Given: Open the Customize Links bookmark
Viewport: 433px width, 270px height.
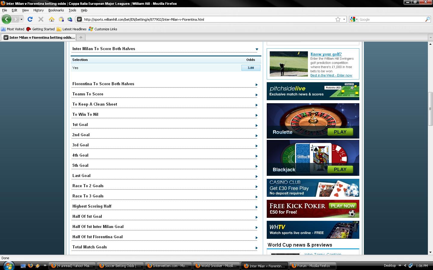Looking at the screenshot, I should coord(103,29).
